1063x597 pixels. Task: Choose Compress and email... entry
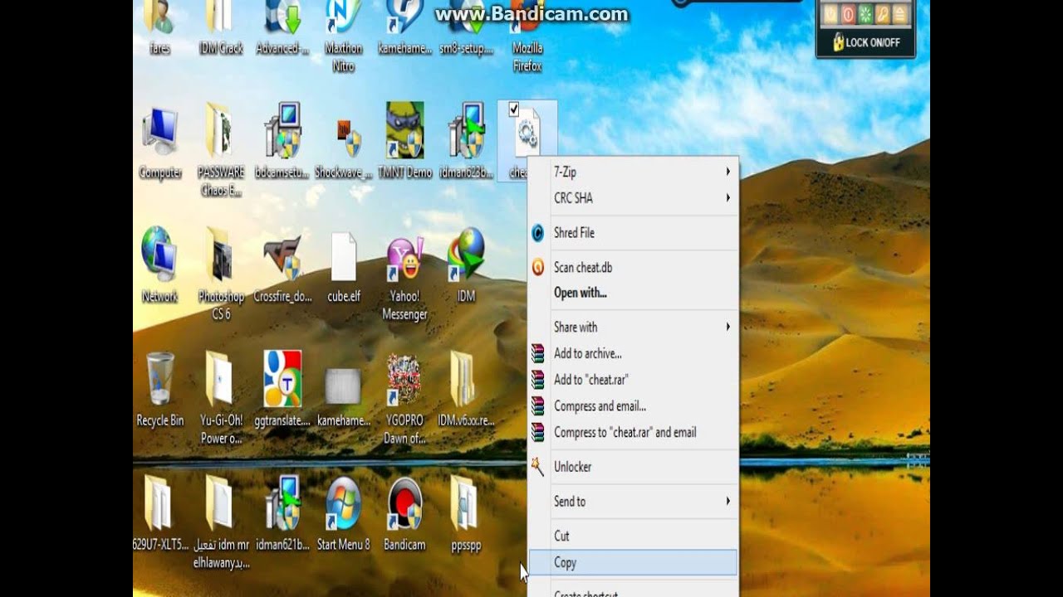(x=633, y=406)
